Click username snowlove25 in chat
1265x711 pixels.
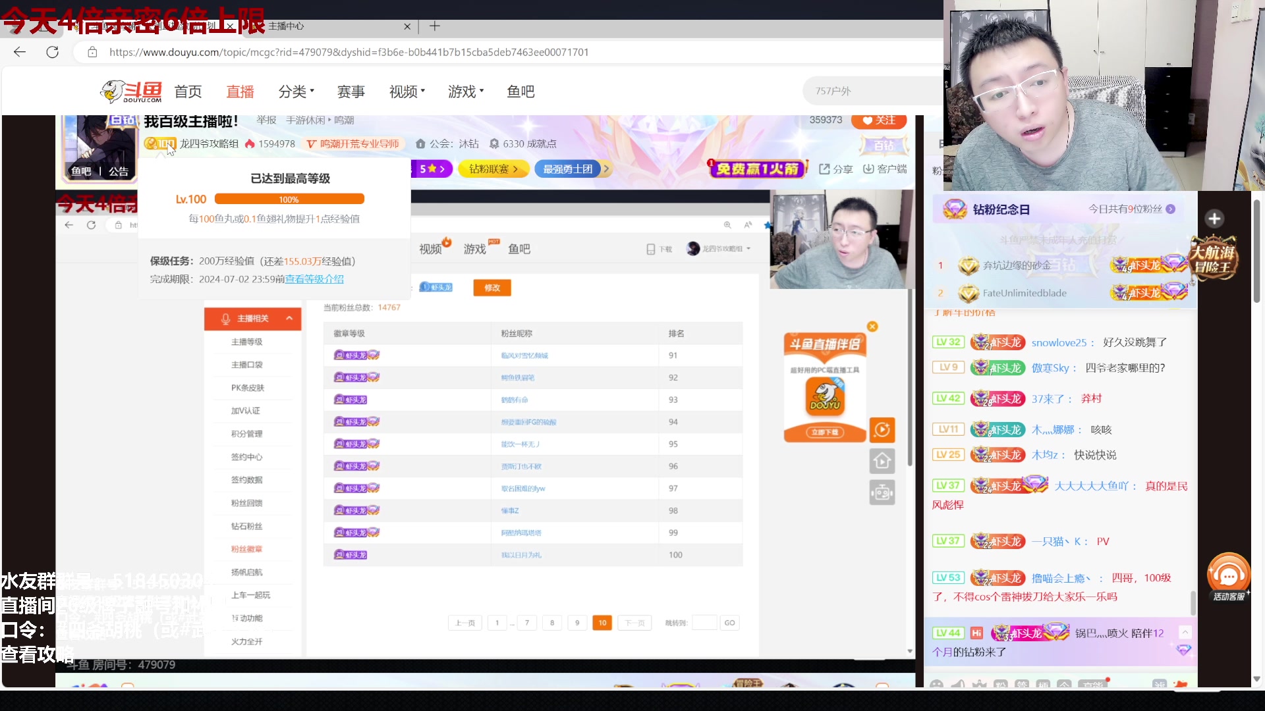[x=1059, y=342]
